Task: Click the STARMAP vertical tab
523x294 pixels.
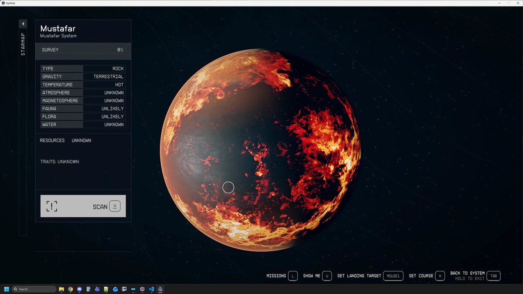Action: [23, 44]
